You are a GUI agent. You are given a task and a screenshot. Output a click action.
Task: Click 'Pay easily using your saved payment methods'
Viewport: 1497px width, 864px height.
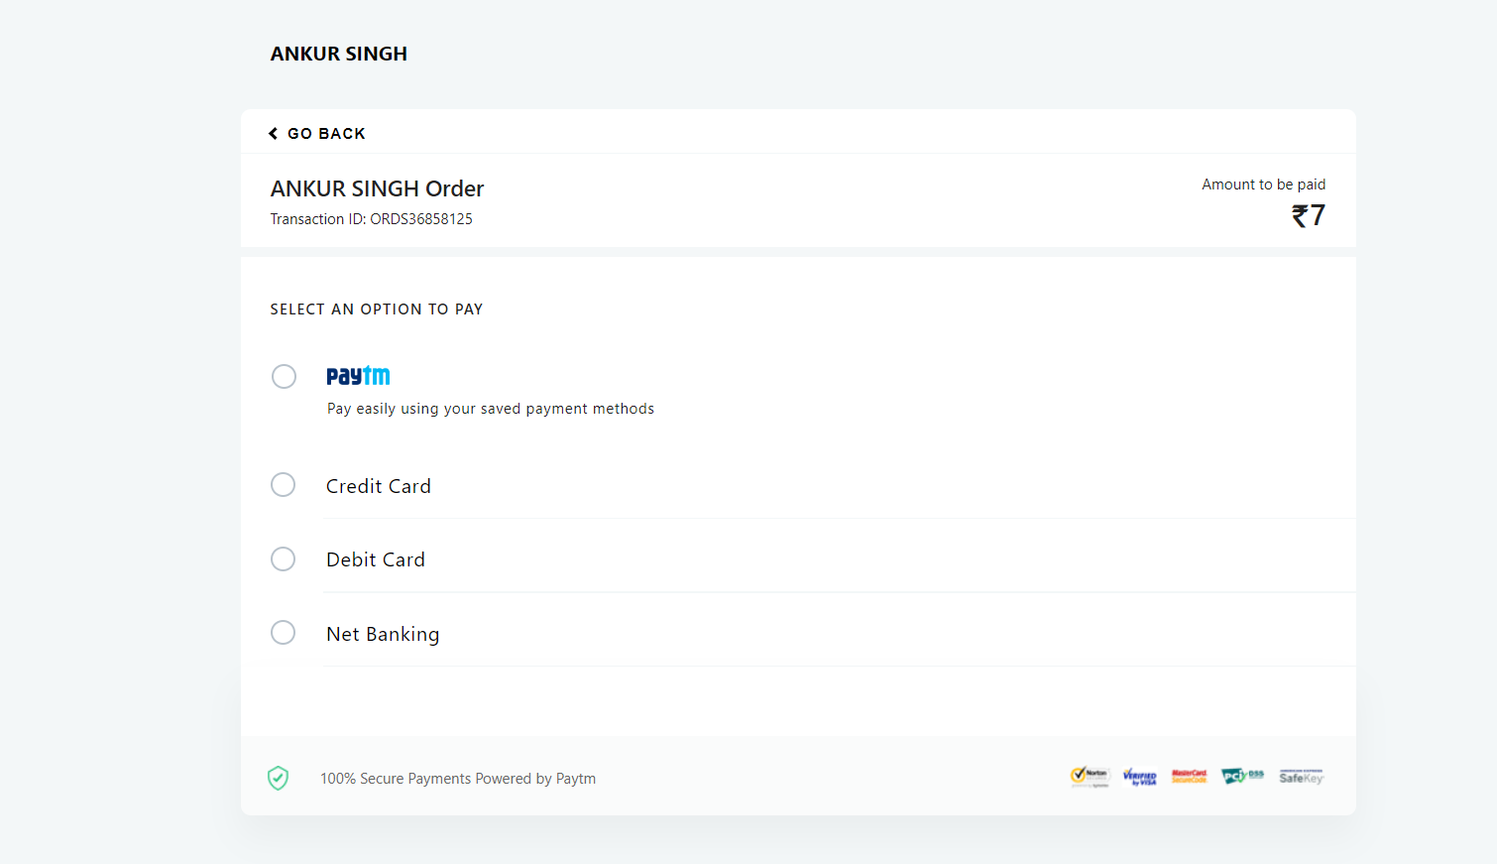[x=491, y=409]
